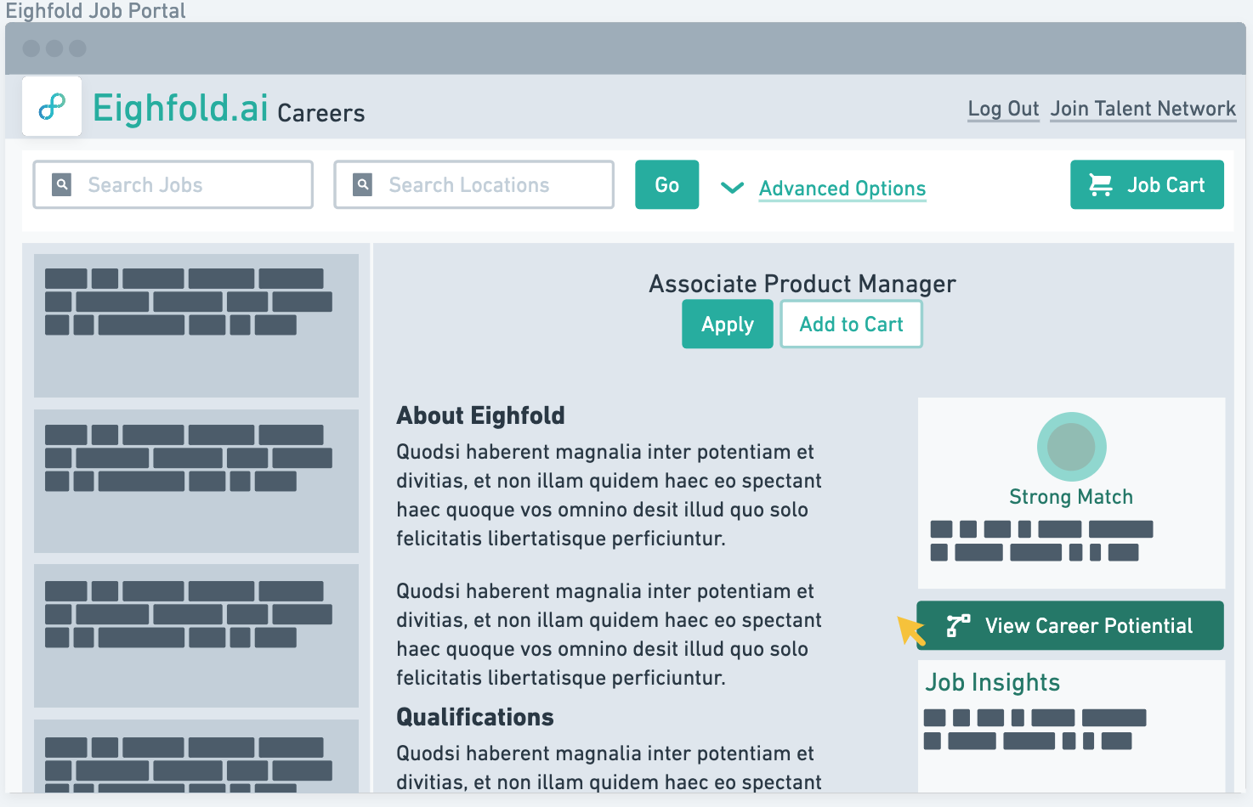Click the Strong Match circle indicator
The image size is (1253, 807).
[1071, 447]
